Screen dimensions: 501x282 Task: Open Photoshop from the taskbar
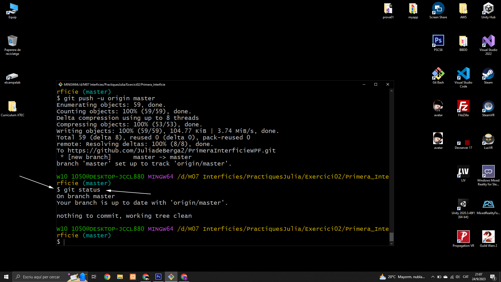click(158, 277)
